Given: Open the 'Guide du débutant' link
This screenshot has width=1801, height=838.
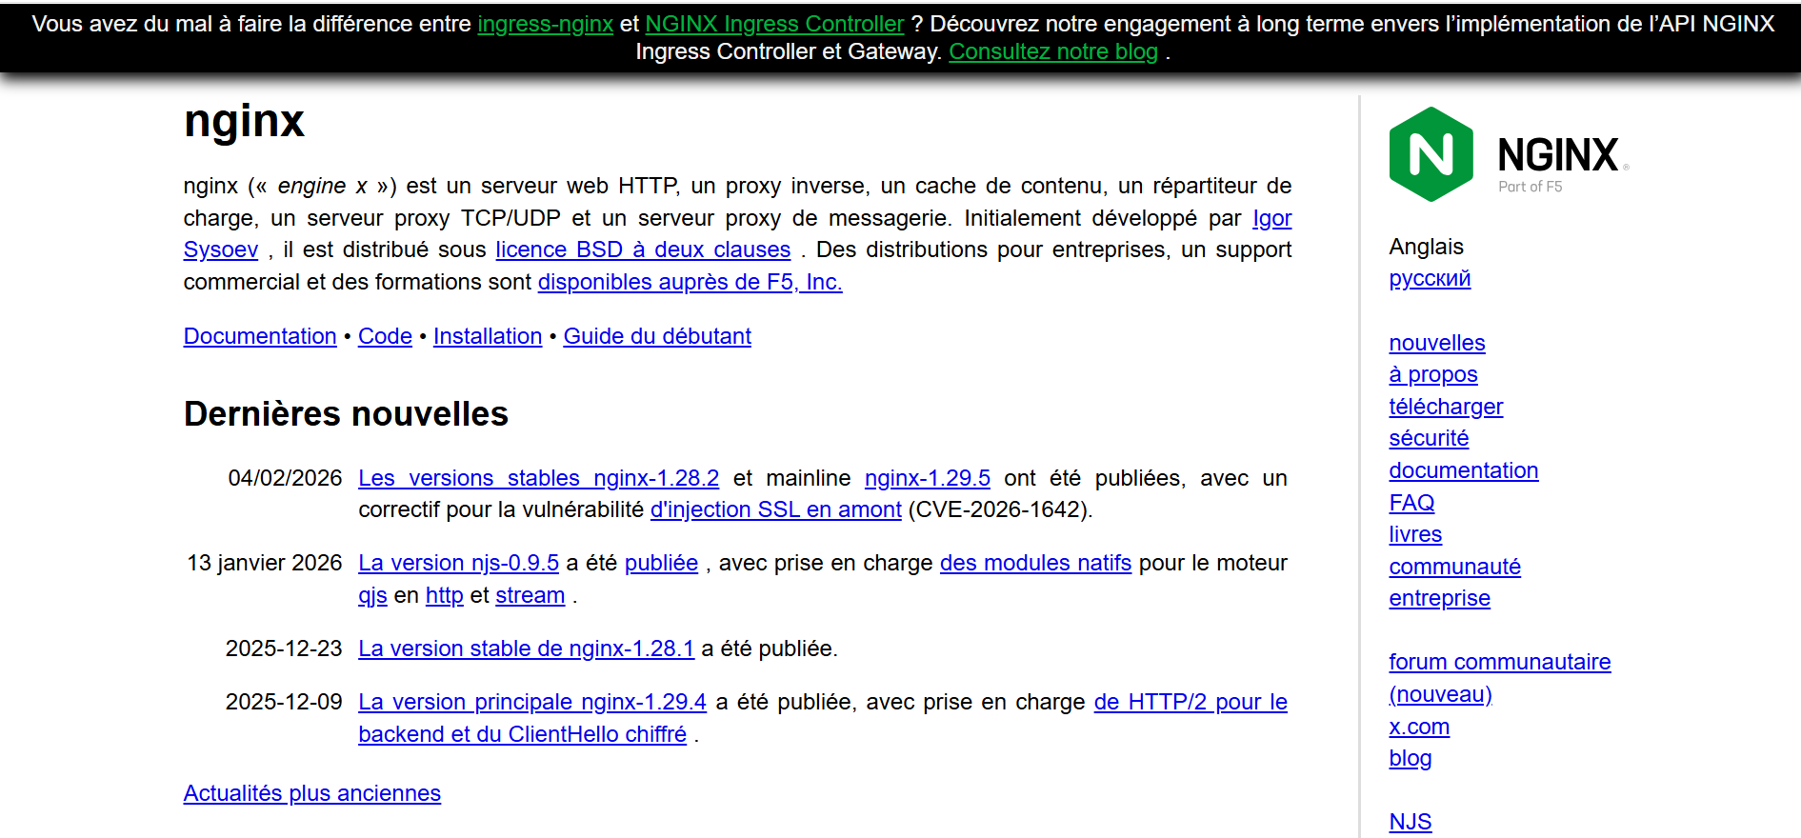Looking at the screenshot, I should pos(657,336).
